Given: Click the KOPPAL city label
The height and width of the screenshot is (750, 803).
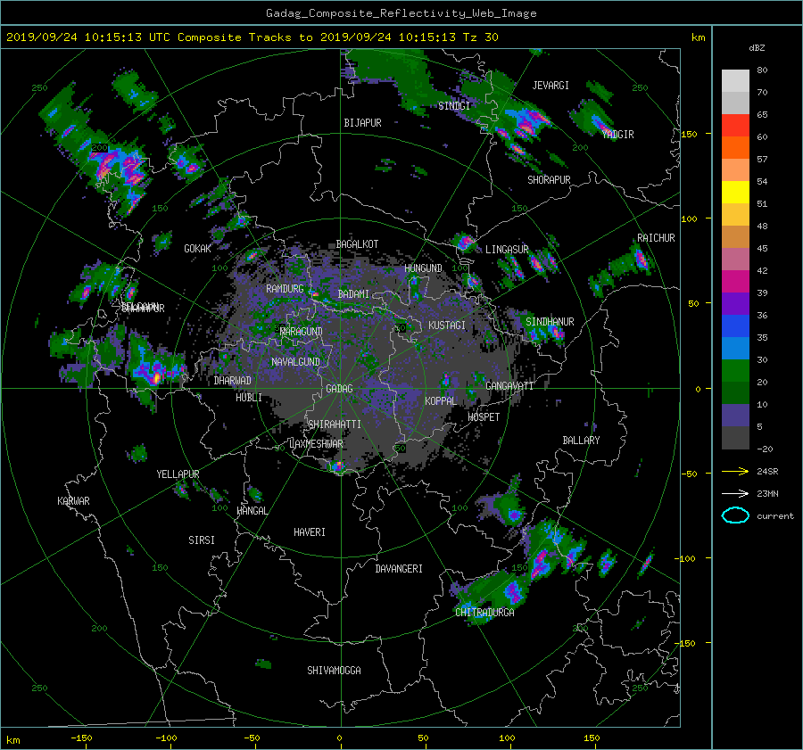Looking at the screenshot, I should coord(441,401).
